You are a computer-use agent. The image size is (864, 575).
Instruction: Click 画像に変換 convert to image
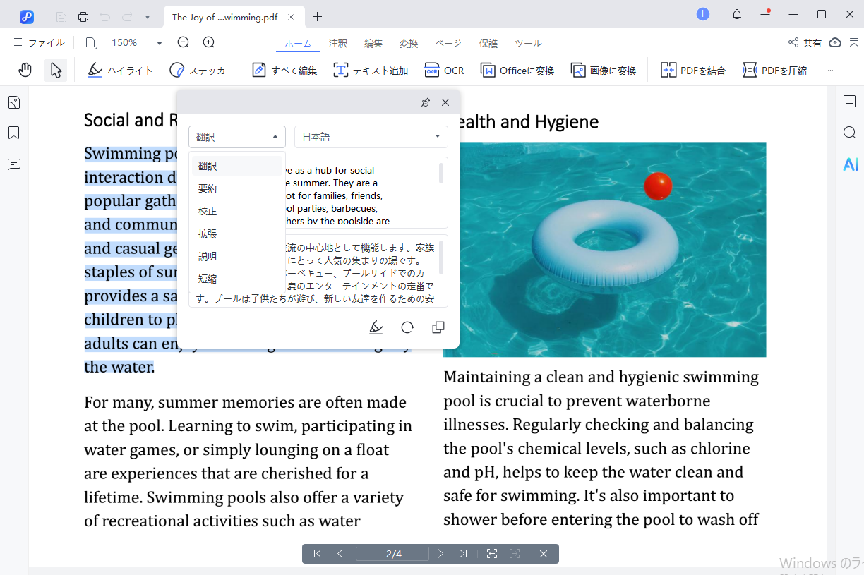(604, 71)
